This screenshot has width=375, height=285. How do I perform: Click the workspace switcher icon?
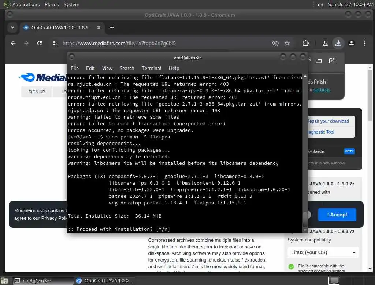(x=334, y=281)
